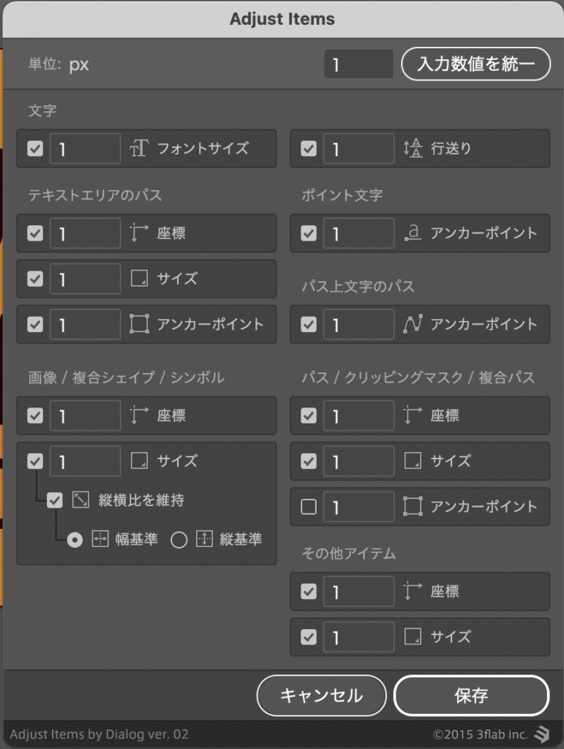Select the 幅基準 radio button

75,540
